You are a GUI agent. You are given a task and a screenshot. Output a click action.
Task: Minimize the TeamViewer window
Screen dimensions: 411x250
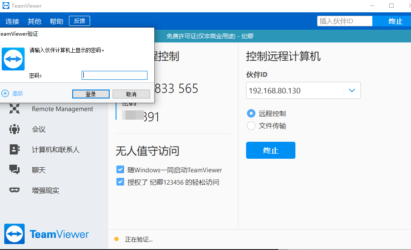(x=372, y=6)
